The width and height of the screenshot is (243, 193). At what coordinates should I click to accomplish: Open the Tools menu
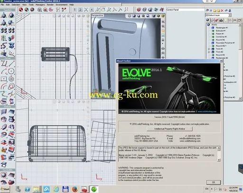coord(31,5)
